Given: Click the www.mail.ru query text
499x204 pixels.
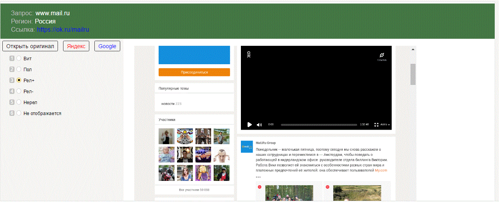Looking at the screenshot, I should (x=52, y=13).
